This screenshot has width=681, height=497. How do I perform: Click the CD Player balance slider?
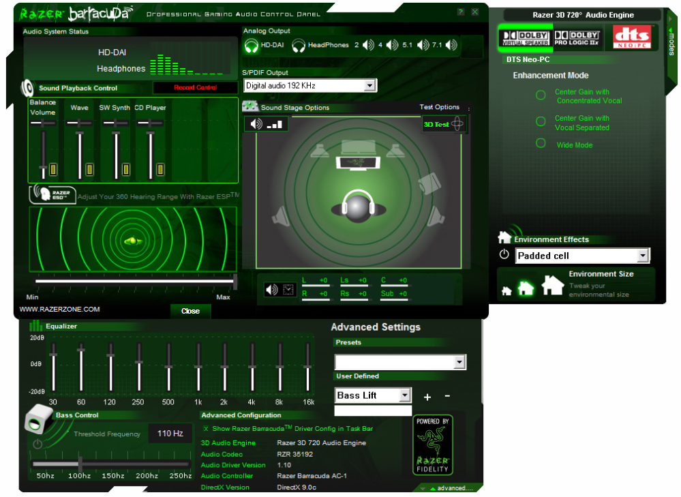(x=150, y=123)
